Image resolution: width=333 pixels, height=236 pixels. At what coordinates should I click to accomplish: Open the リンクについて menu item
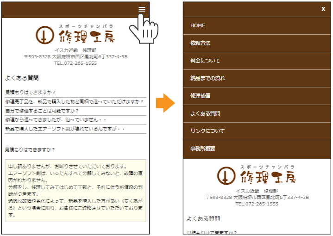(x=207, y=131)
